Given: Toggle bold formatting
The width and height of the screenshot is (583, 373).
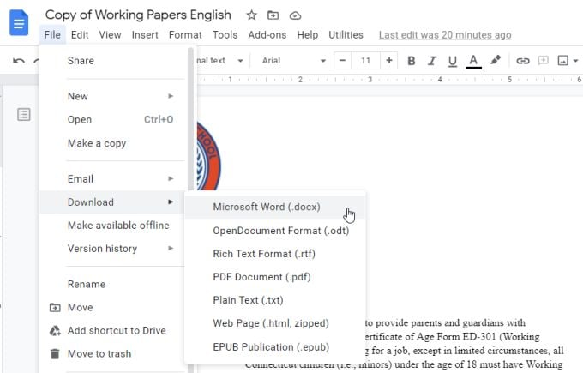Looking at the screenshot, I should pyautogui.click(x=412, y=61).
